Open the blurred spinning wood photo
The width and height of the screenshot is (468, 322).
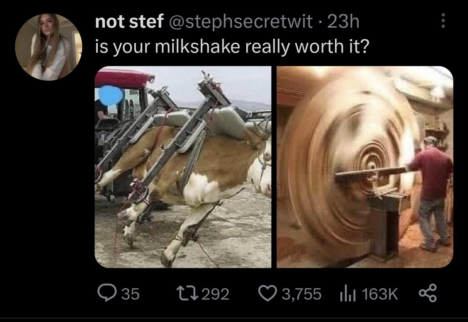365,167
